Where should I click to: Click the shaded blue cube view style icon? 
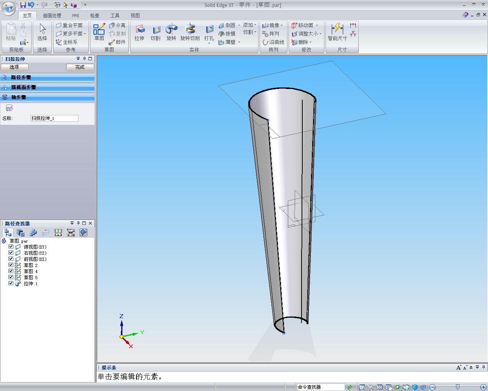pos(415,387)
